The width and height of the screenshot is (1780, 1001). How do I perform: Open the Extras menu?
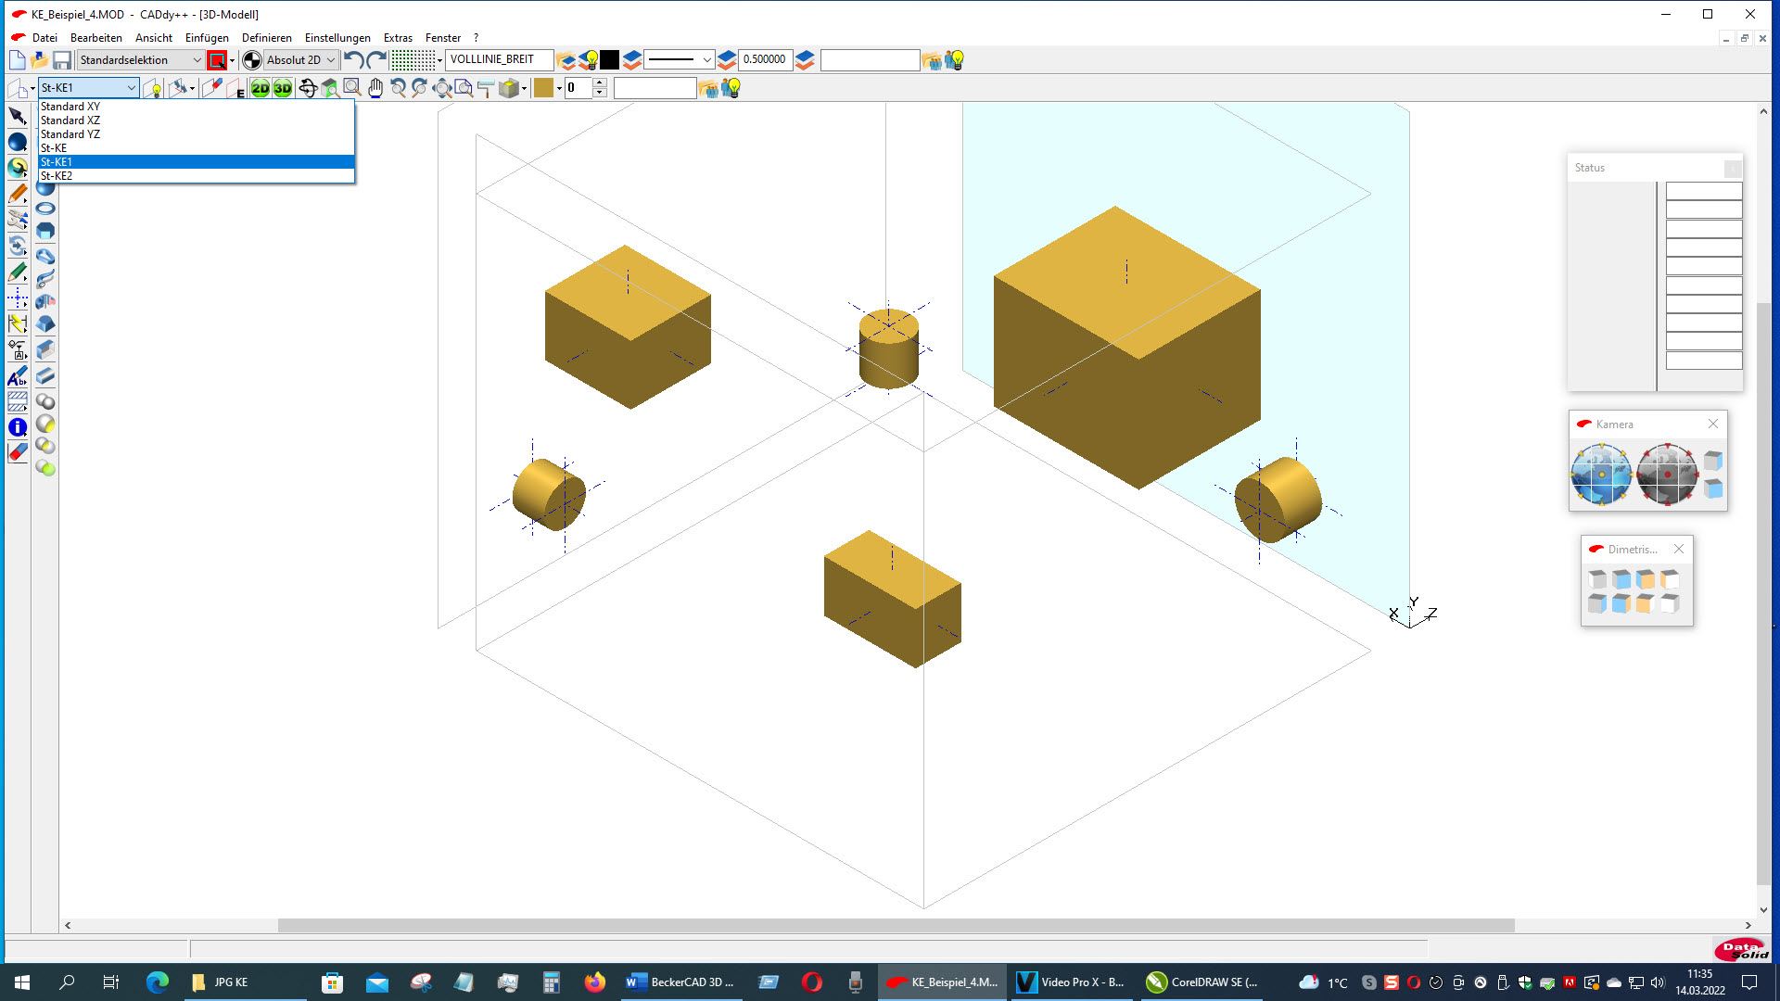pyautogui.click(x=398, y=38)
